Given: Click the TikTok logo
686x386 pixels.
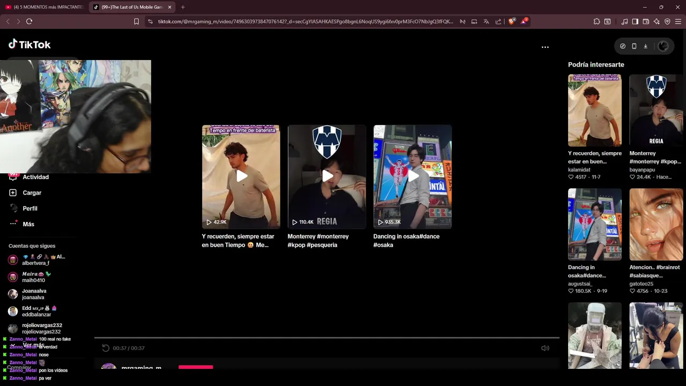Looking at the screenshot, I should [29, 44].
